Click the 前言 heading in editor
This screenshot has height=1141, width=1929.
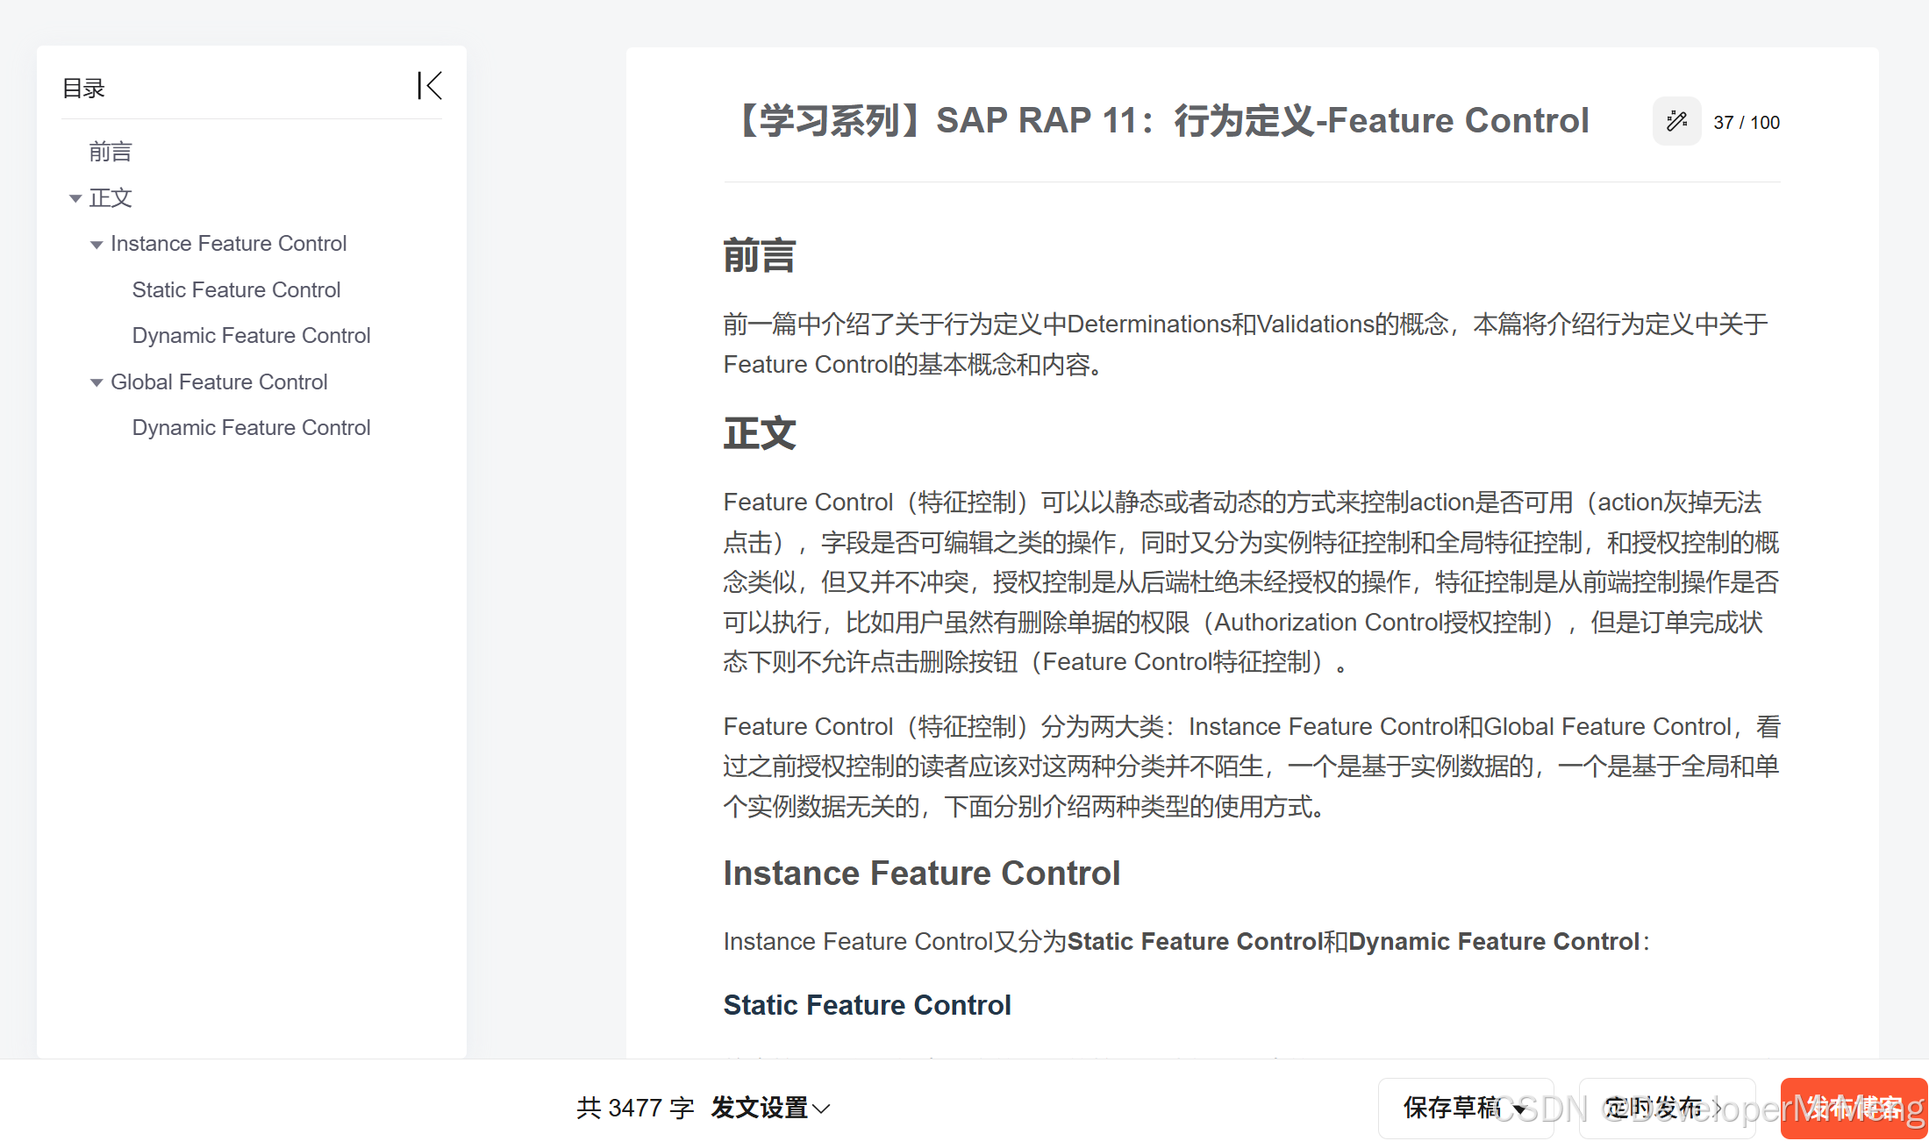coord(760,256)
